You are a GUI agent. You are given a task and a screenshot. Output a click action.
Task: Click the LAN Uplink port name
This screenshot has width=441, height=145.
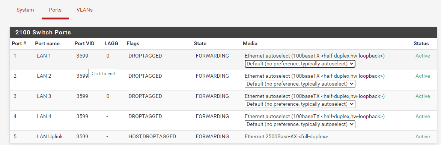[x=50, y=137]
